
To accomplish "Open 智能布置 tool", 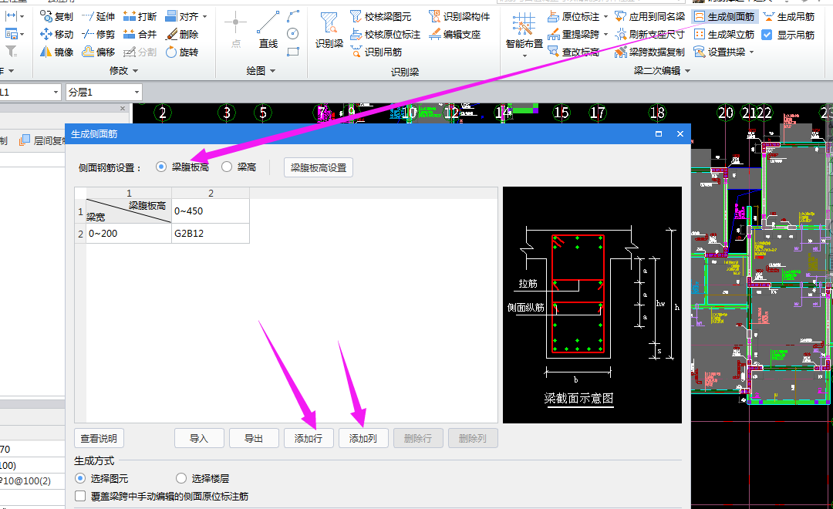I will click(x=524, y=34).
